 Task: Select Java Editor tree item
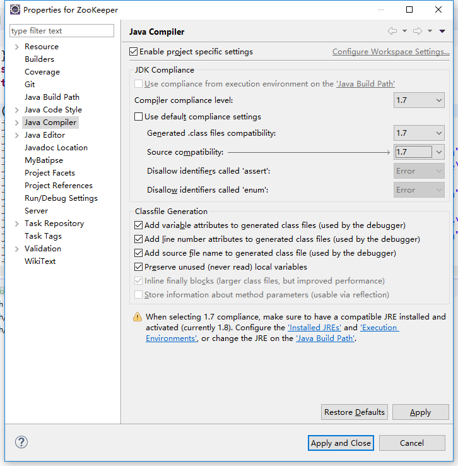(45, 135)
